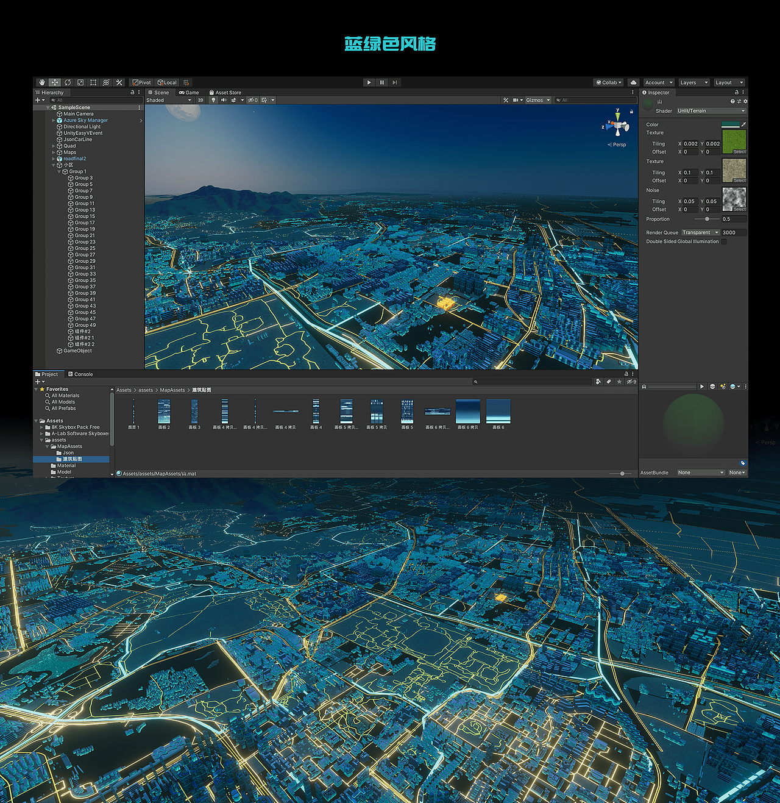
Task: Toggle 2D scene view
Action: pos(200,100)
